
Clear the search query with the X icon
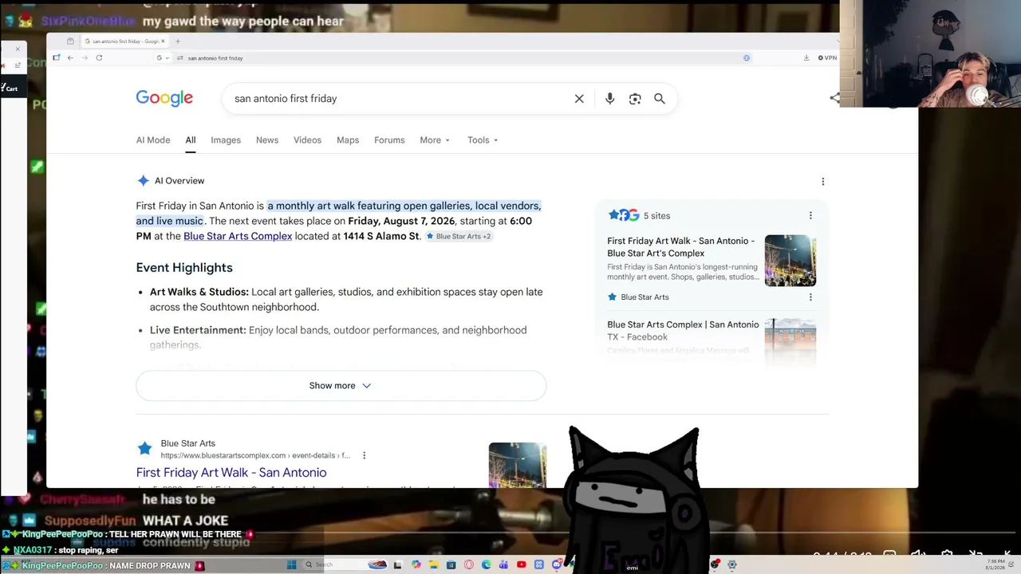[x=579, y=99]
